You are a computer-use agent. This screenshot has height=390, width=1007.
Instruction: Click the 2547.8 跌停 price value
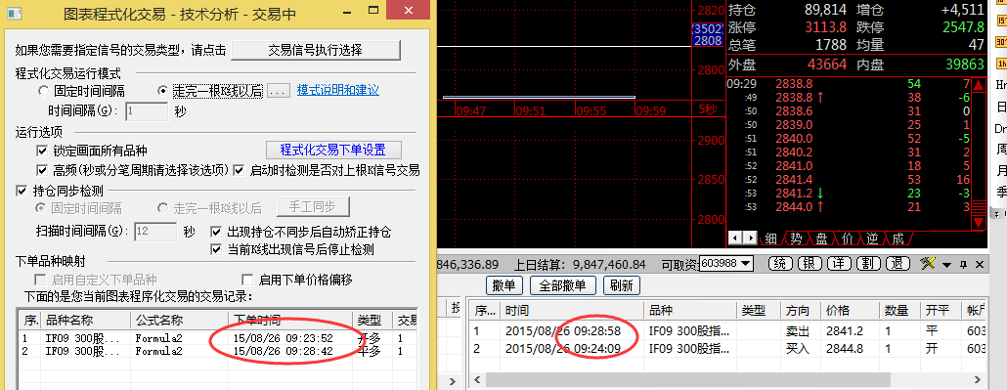pos(963,27)
